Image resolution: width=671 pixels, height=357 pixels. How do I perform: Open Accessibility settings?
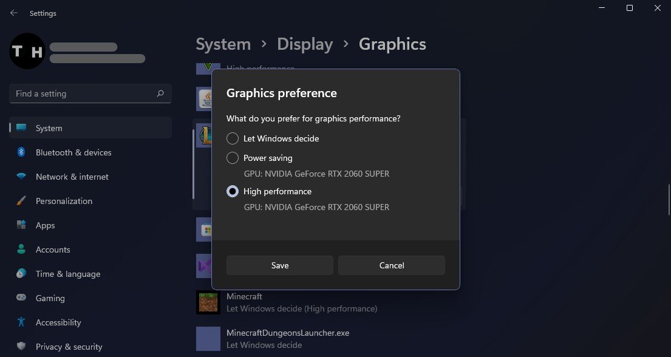[x=90, y=322]
